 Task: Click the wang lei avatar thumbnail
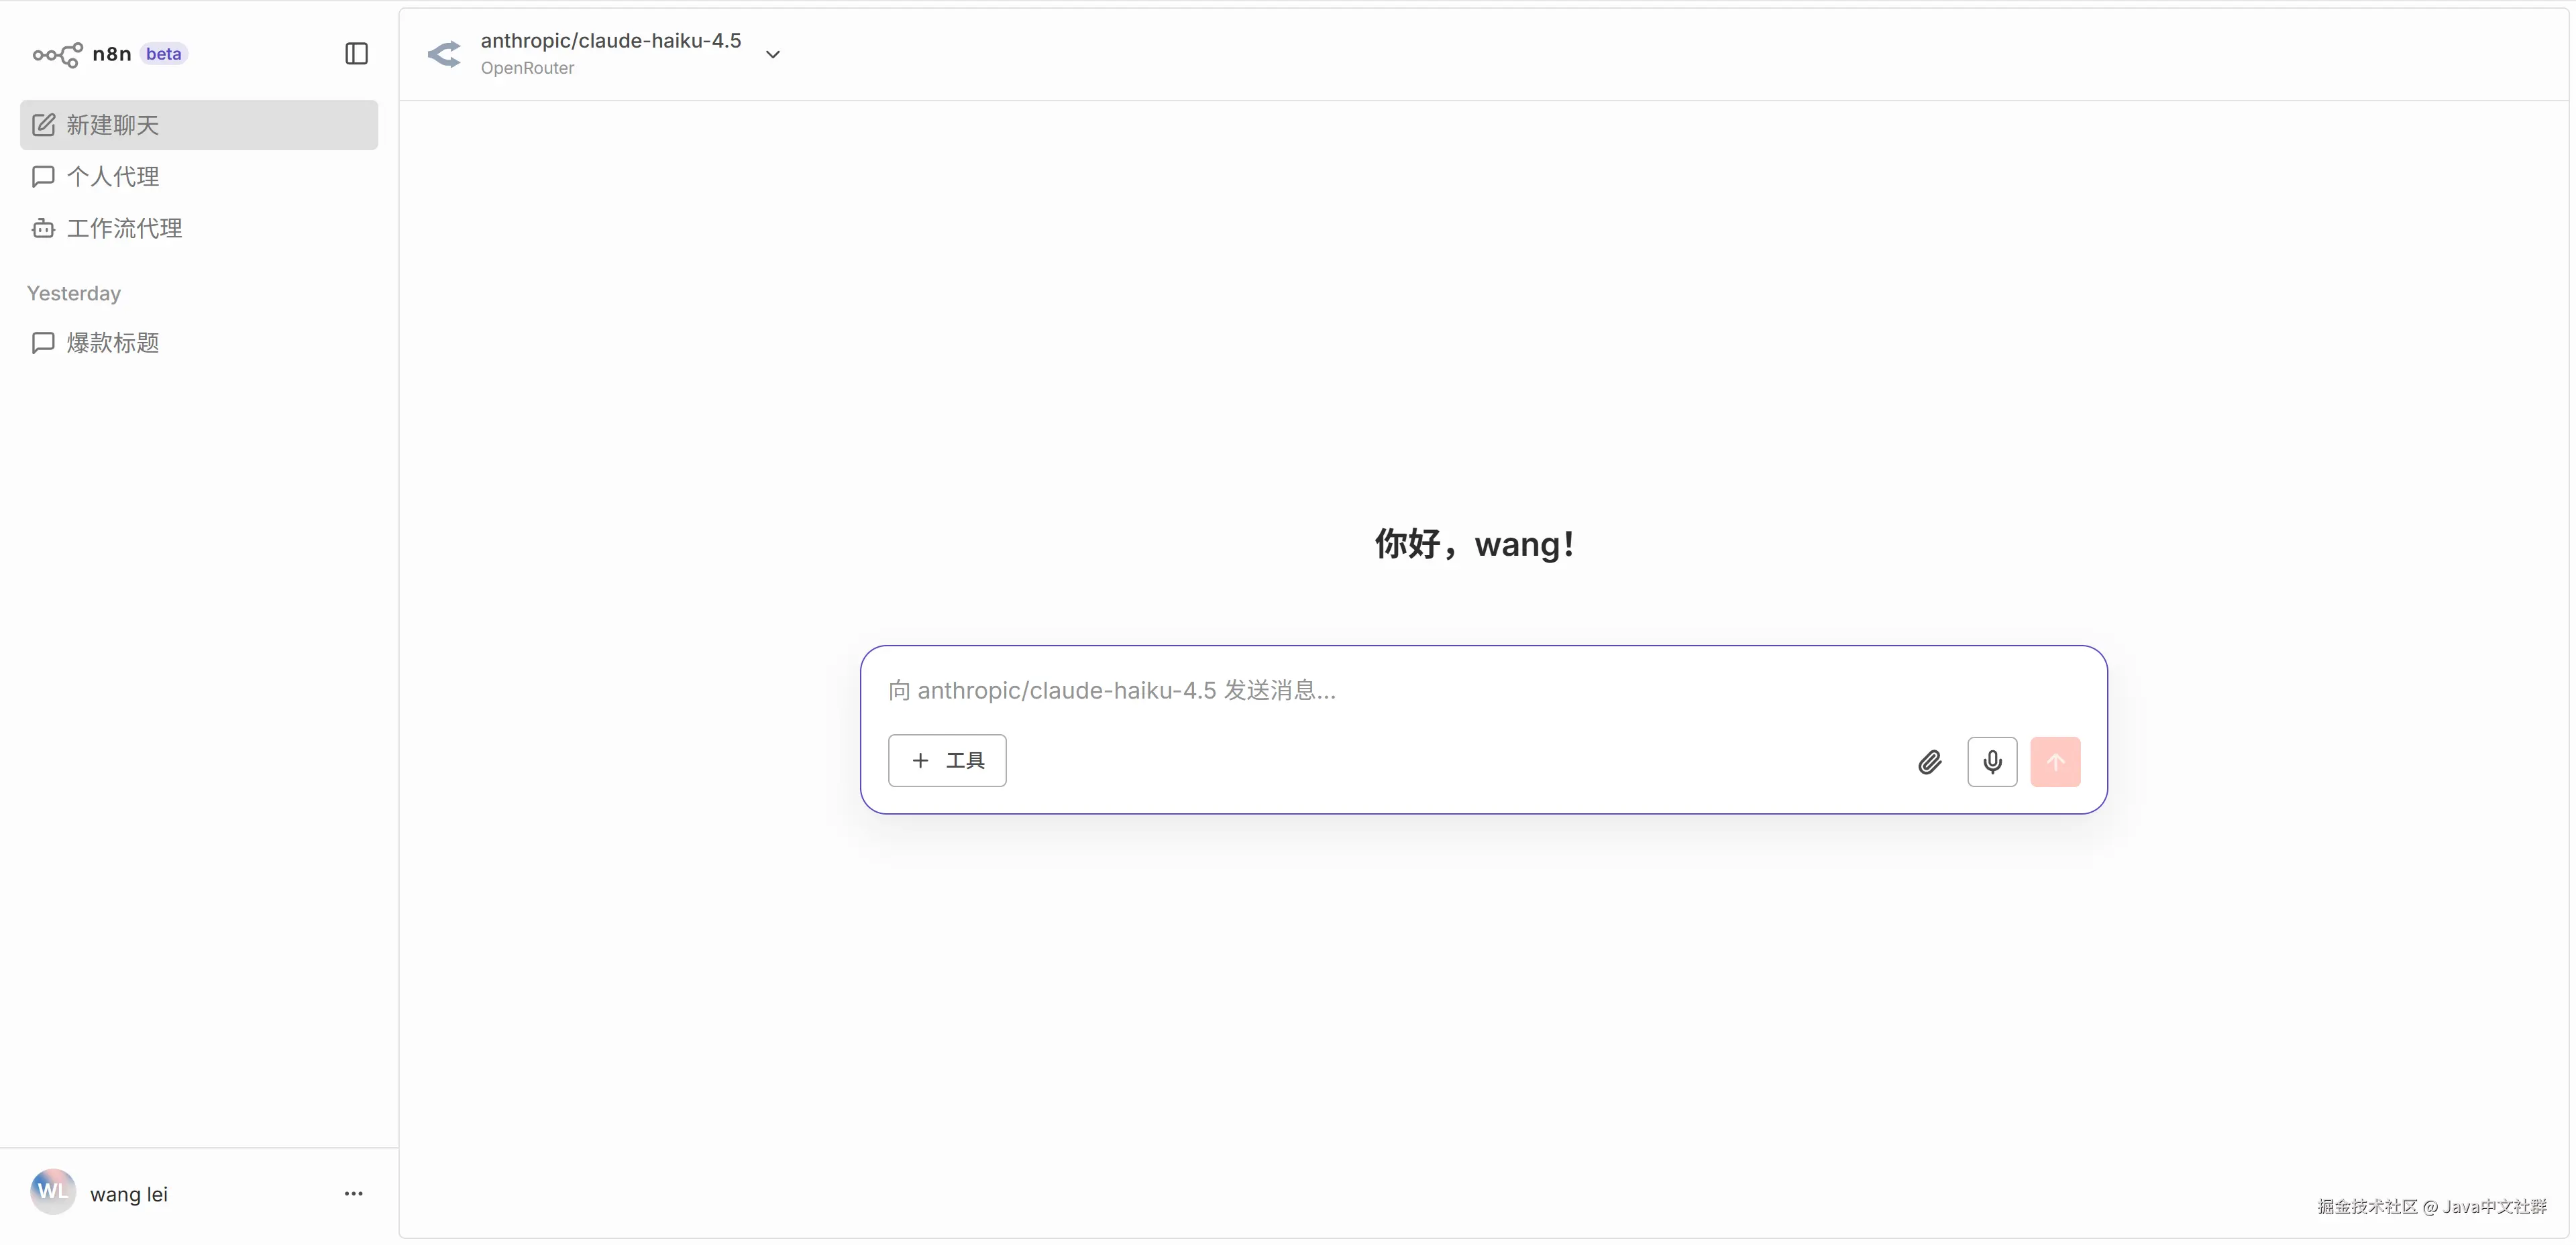pyautogui.click(x=53, y=1192)
